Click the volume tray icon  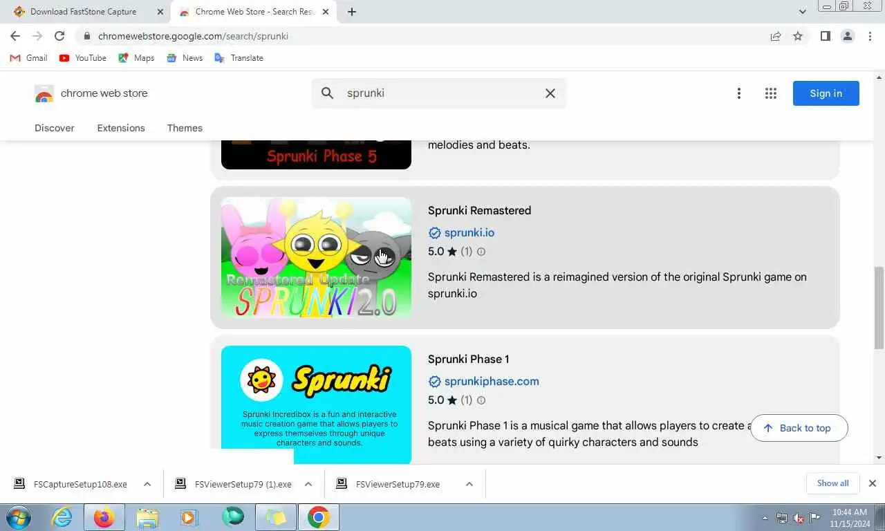pyautogui.click(x=799, y=517)
